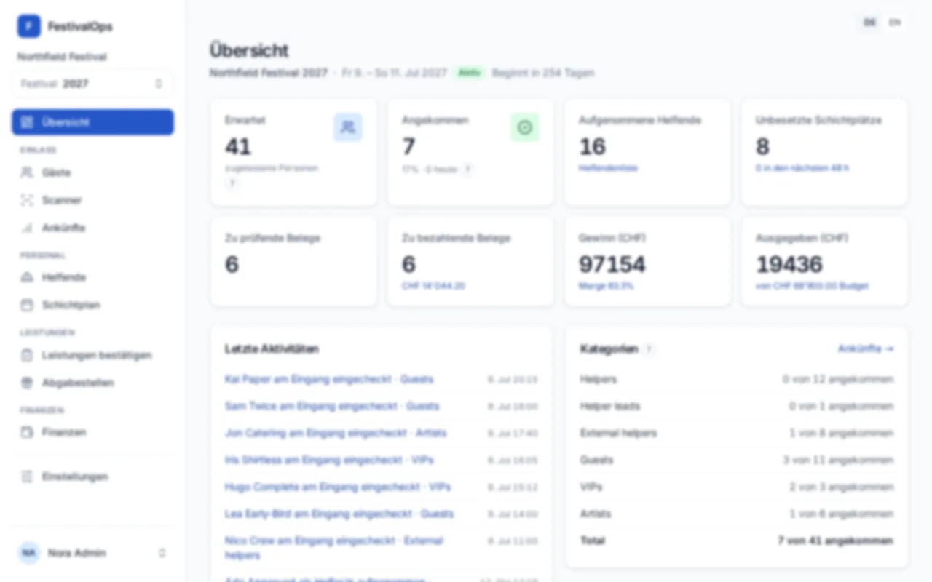The width and height of the screenshot is (932, 582).
Task: Open the Budget link under Ausgegeben
Action: tap(812, 286)
